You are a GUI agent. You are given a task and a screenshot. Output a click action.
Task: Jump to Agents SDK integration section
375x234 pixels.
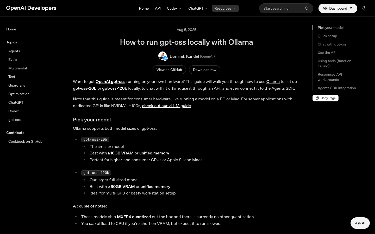337,88
